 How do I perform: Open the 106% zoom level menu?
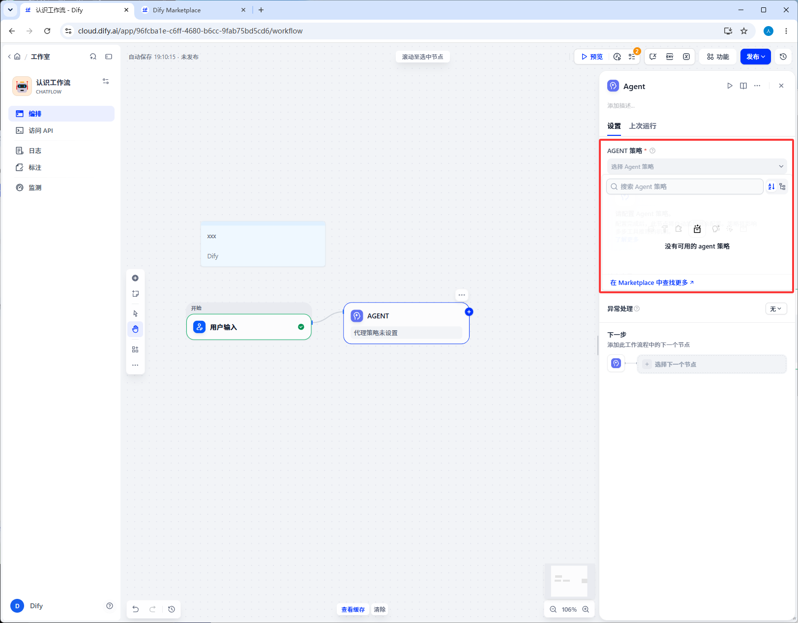[569, 609]
